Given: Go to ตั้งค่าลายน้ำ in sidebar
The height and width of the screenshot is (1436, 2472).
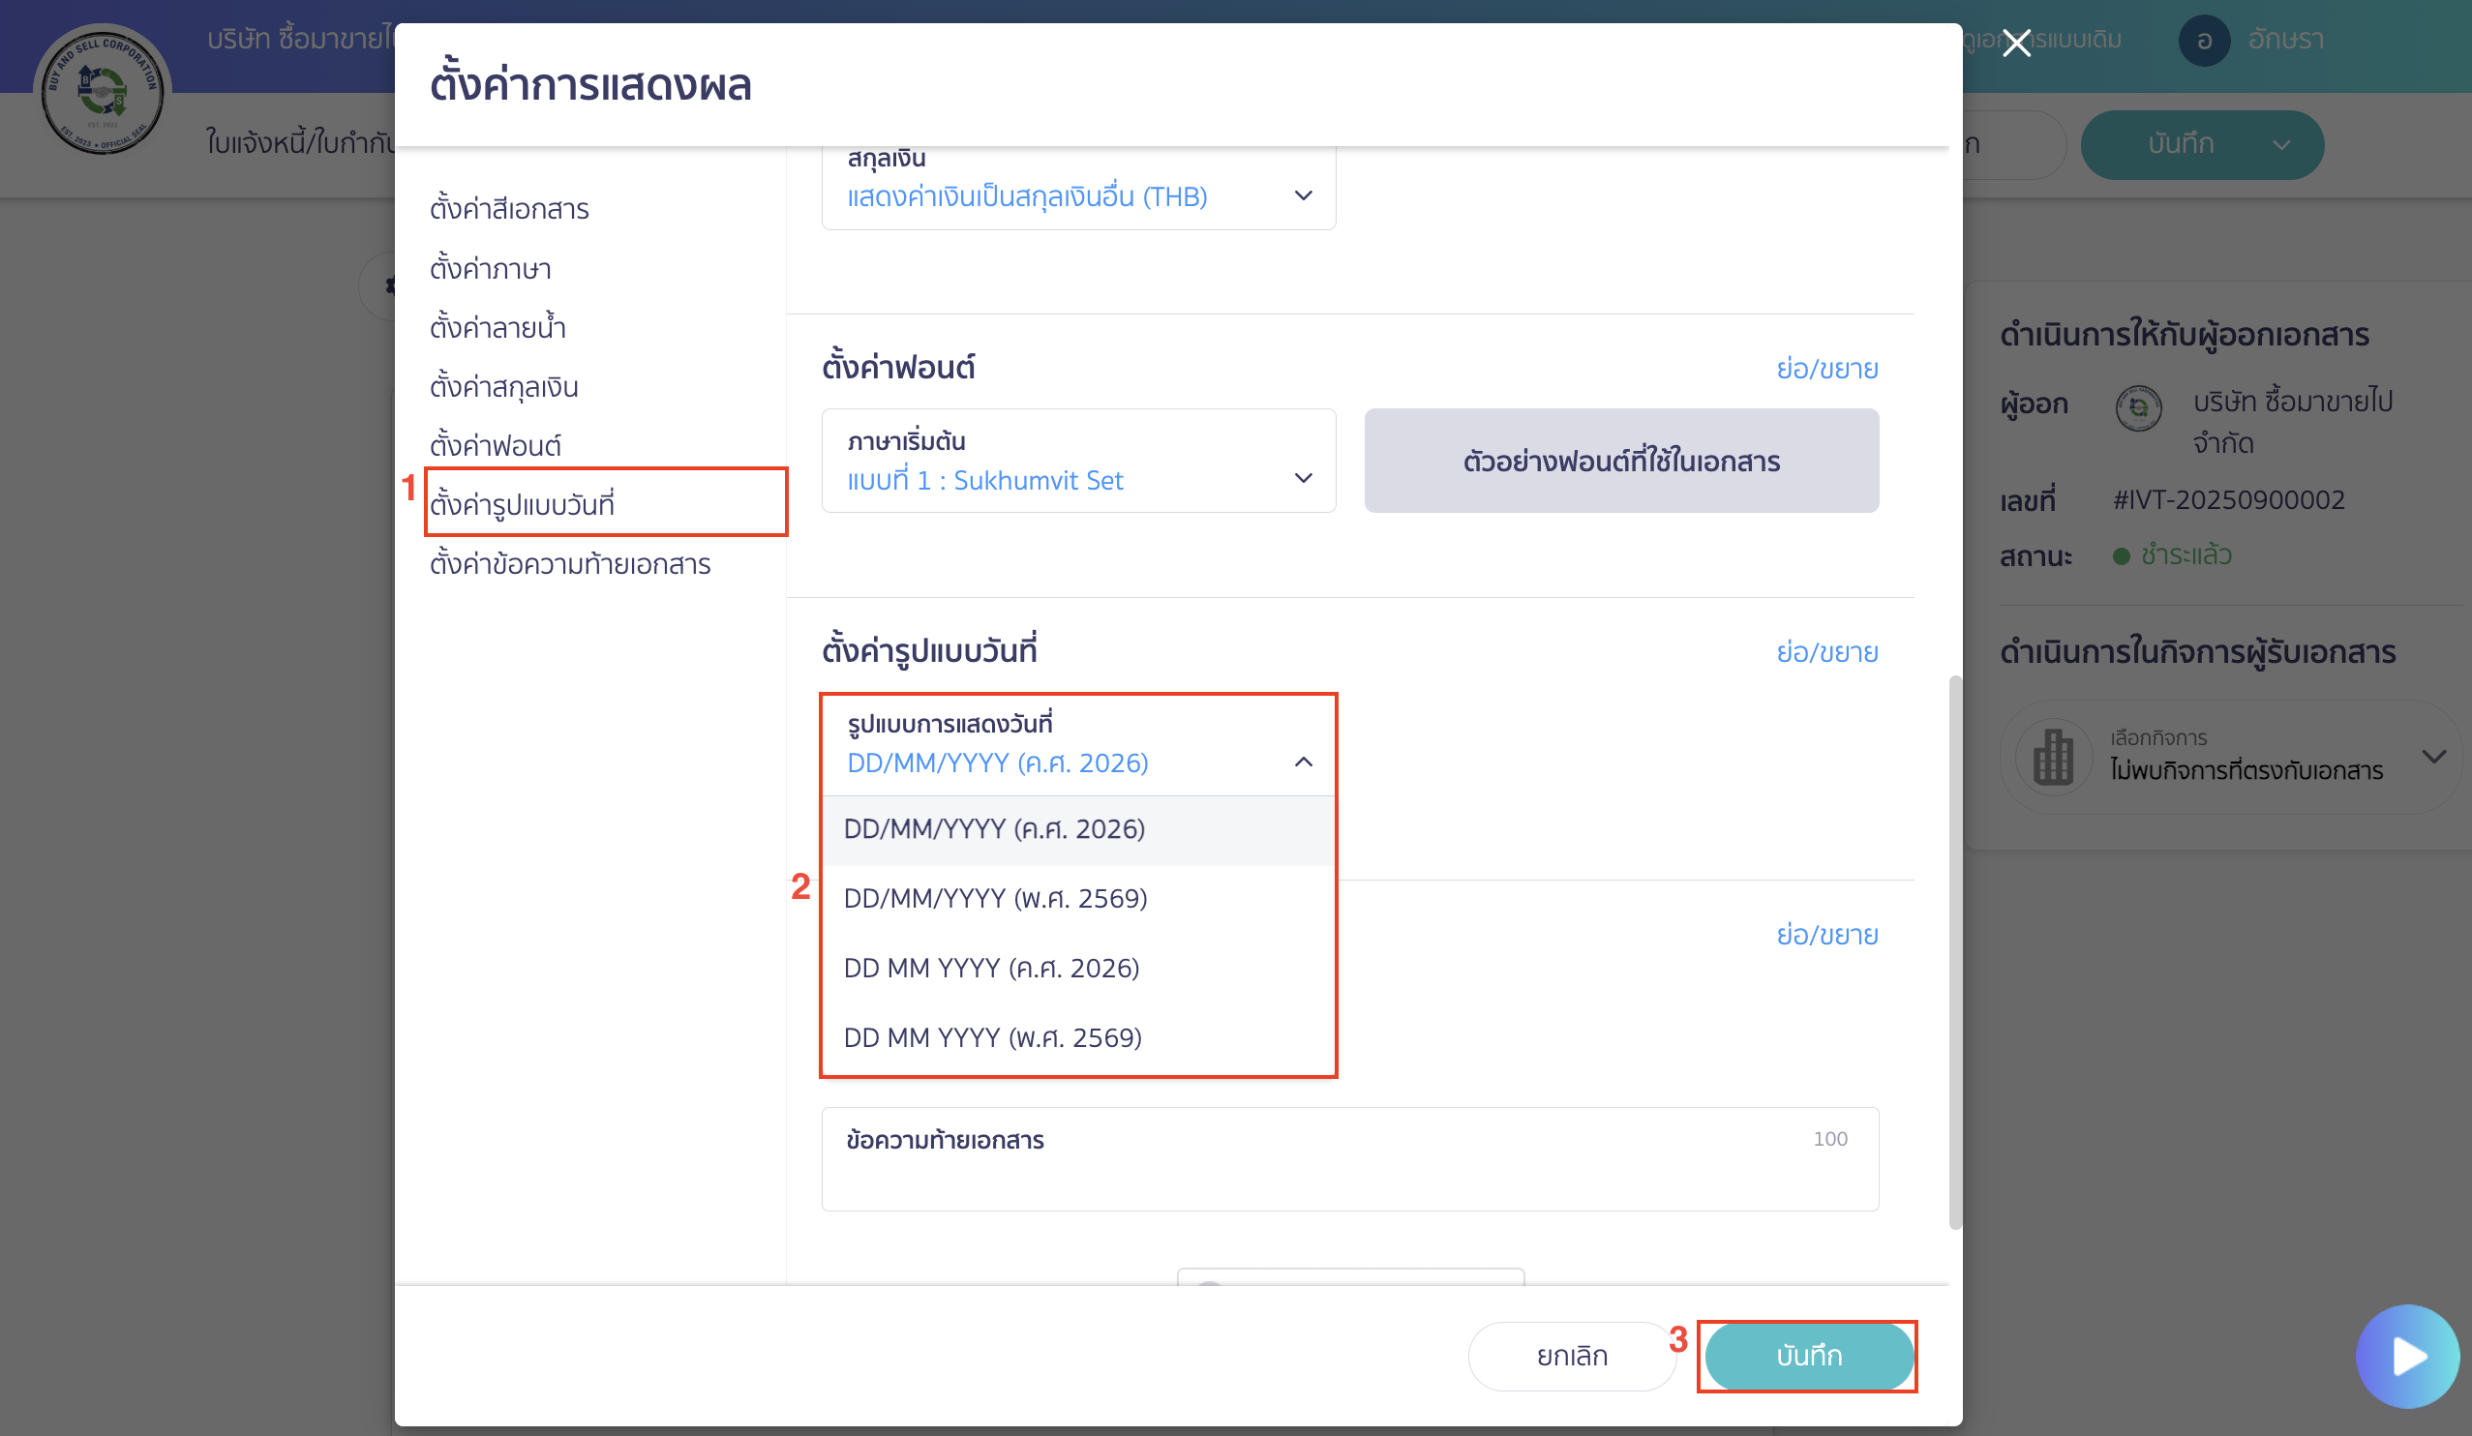Looking at the screenshot, I should (497, 327).
